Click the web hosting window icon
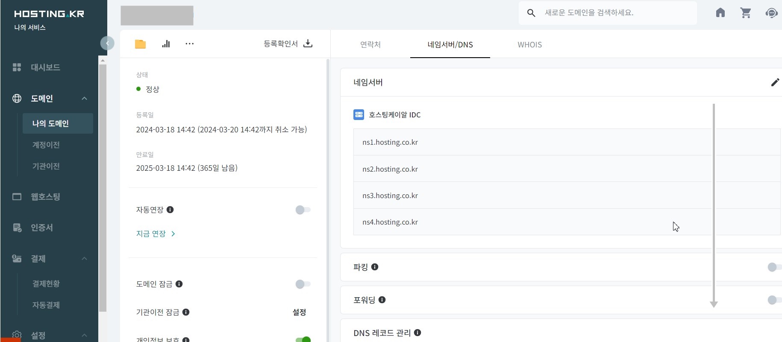This screenshot has height=342, width=782. [17, 197]
